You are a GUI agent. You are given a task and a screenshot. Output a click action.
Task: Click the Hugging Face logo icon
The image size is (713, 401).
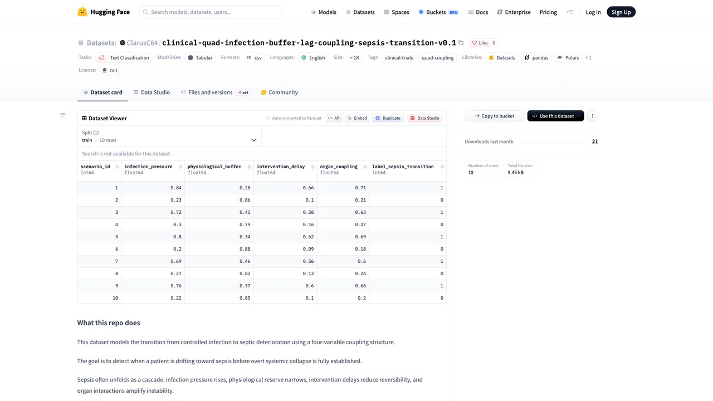tap(82, 12)
